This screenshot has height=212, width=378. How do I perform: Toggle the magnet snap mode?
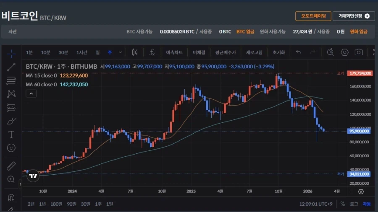(11, 198)
